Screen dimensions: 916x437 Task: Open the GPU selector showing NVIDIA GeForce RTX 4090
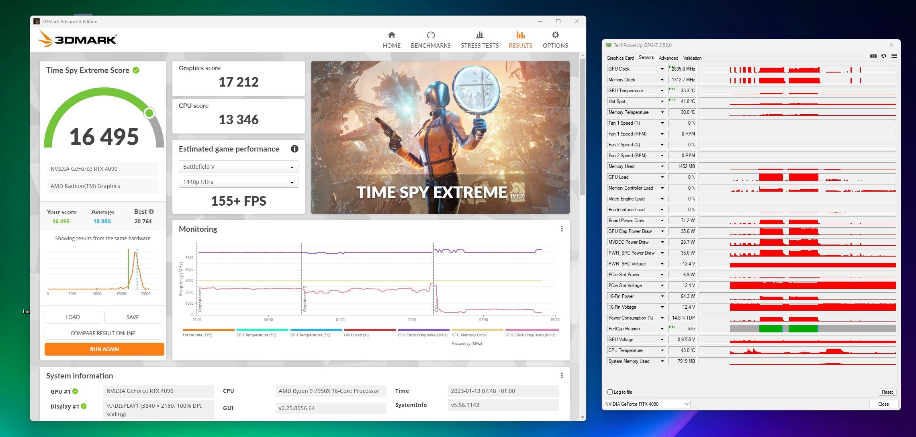point(647,404)
